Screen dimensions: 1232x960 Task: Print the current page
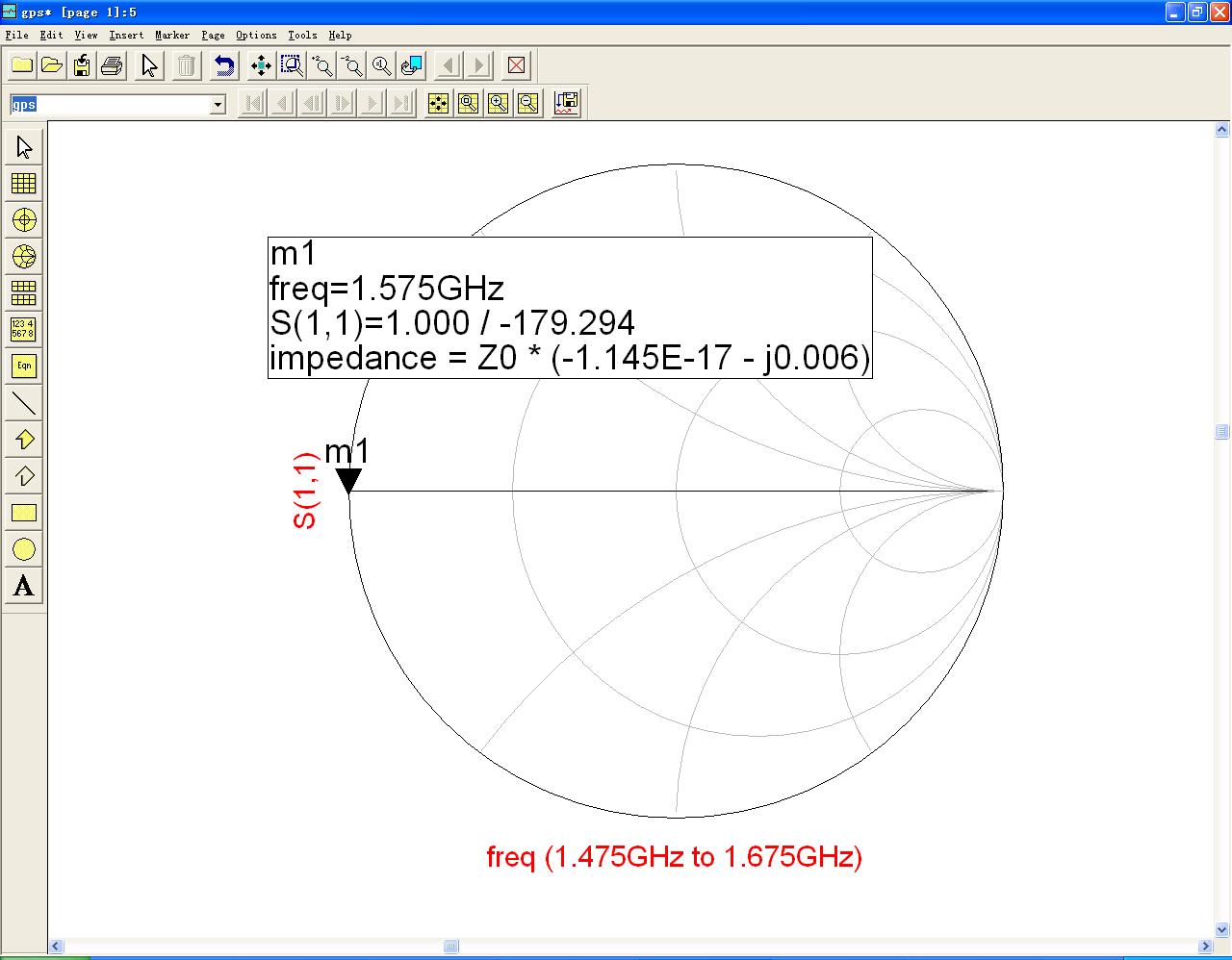pos(112,65)
